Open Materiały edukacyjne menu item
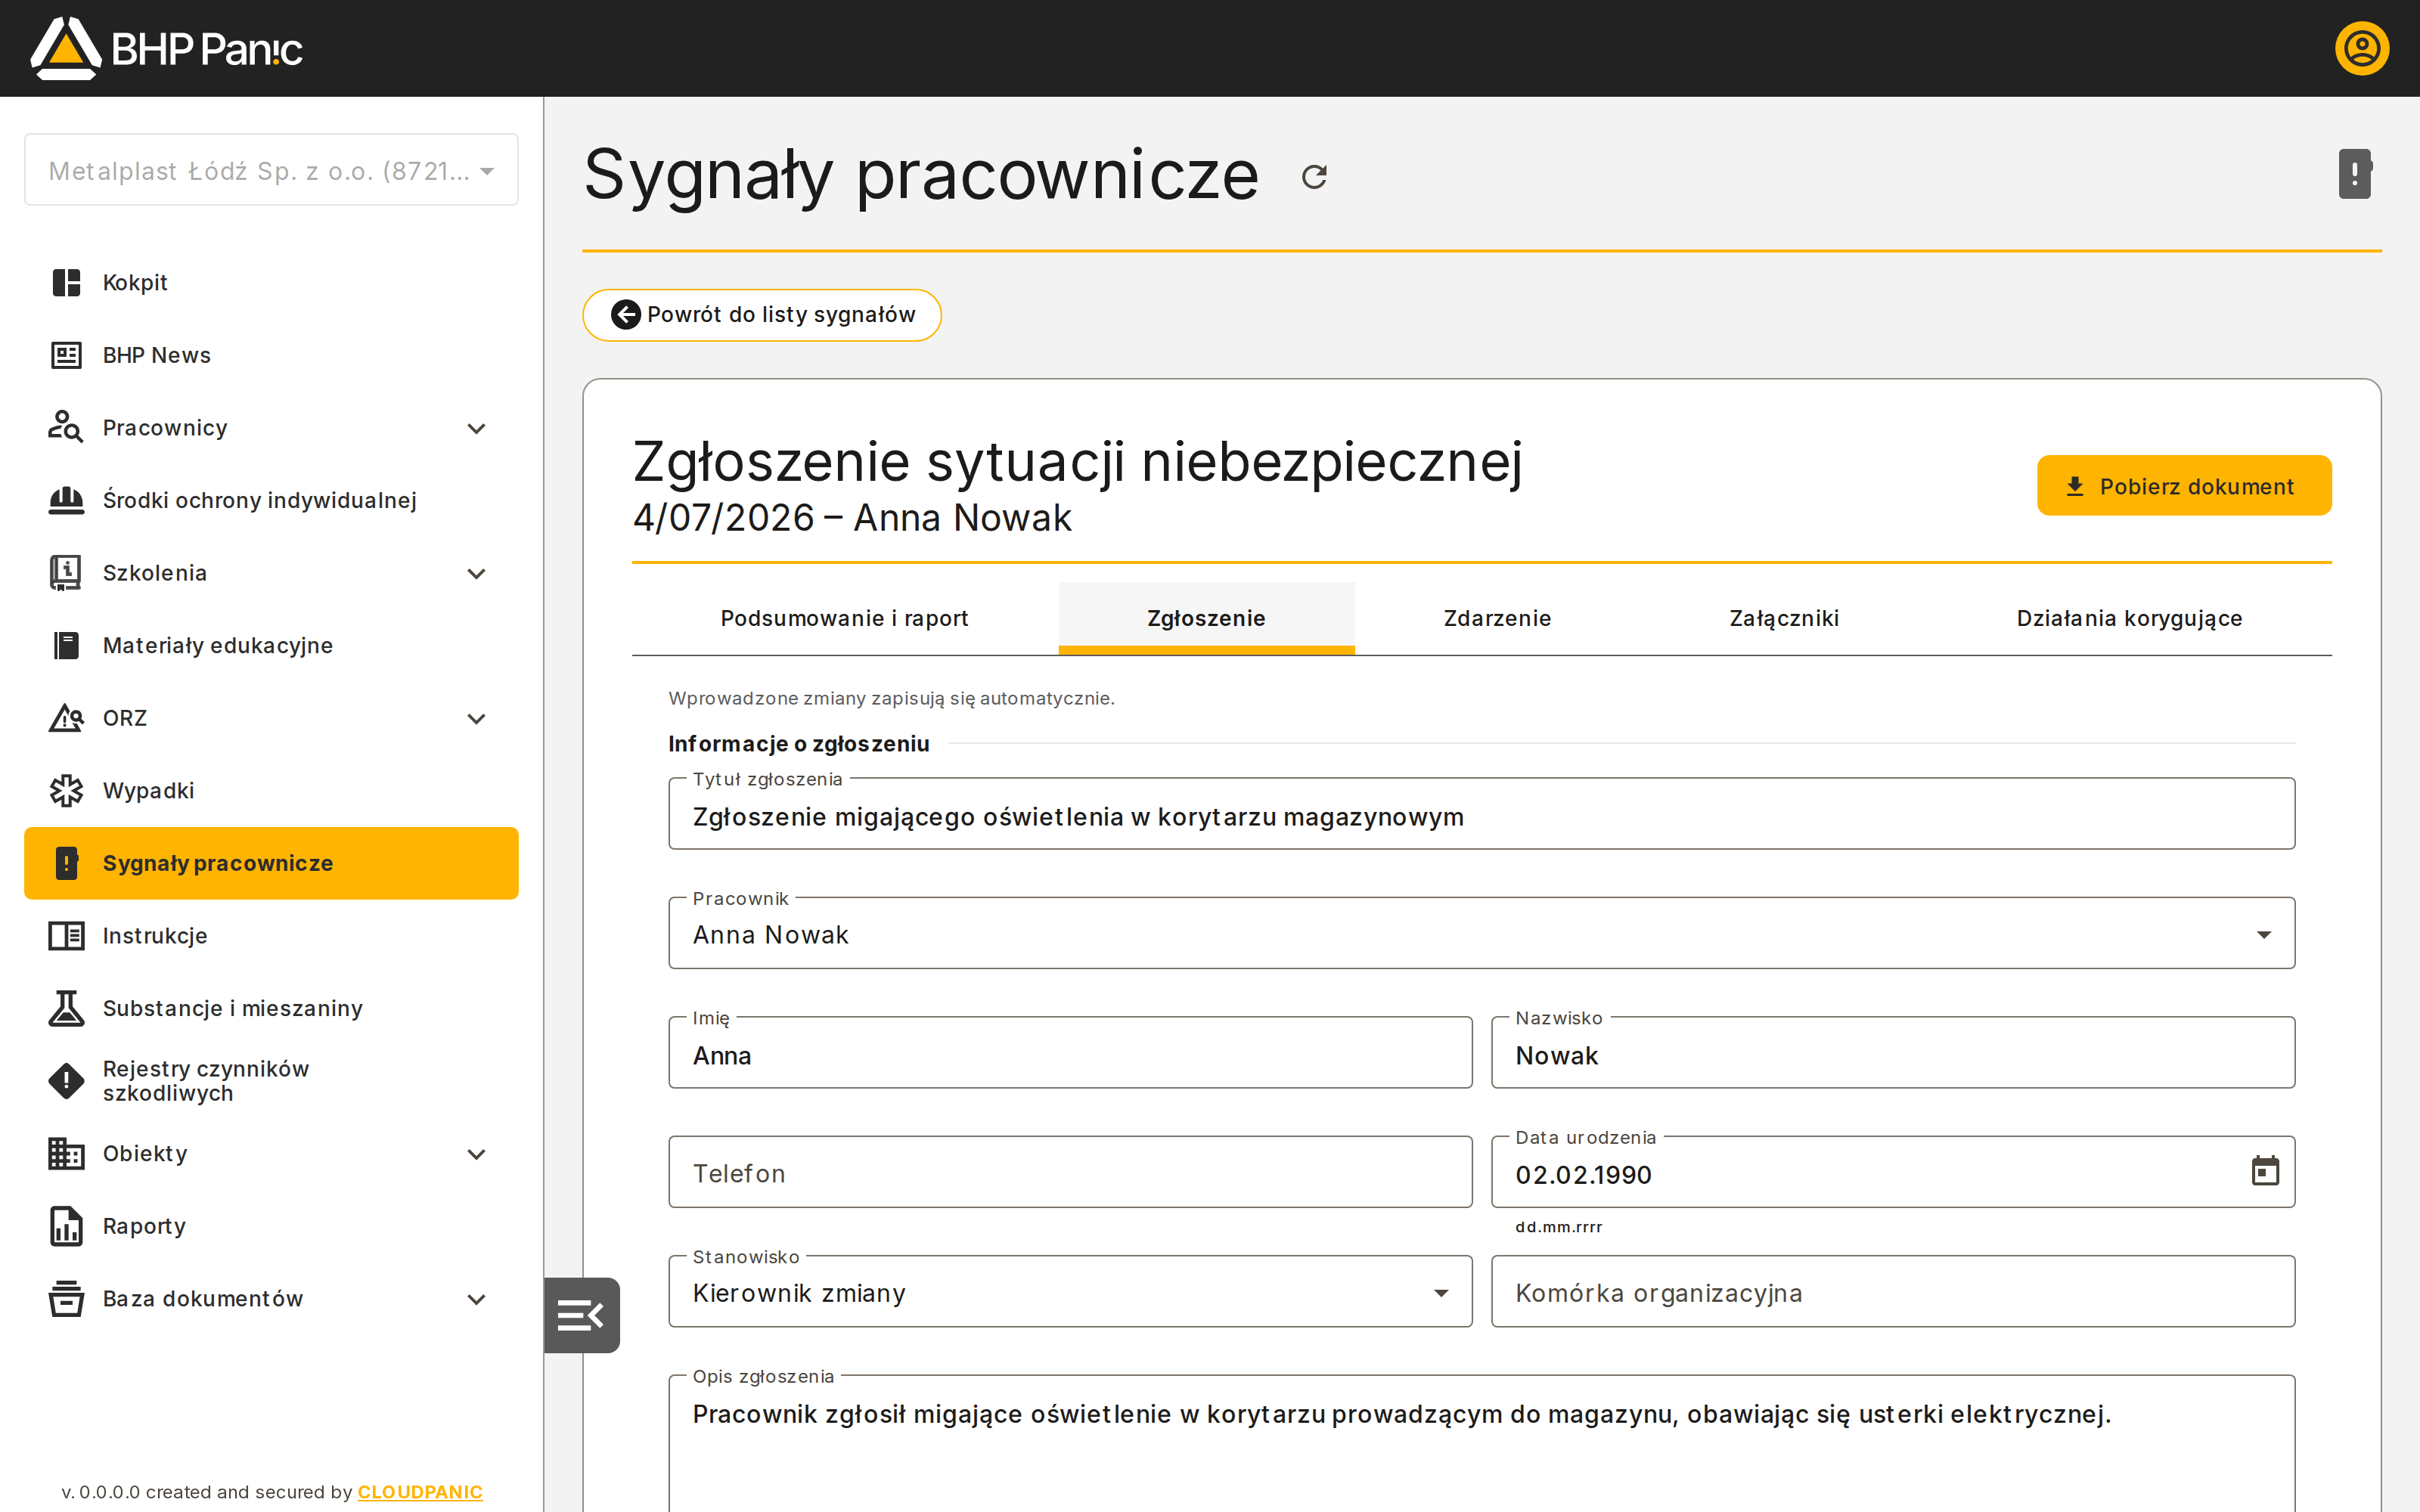 (271, 645)
